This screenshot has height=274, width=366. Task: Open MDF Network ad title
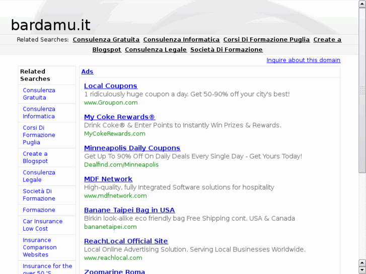point(108,179)
